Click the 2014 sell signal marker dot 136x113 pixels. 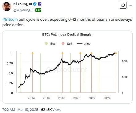tap(33, 53)
